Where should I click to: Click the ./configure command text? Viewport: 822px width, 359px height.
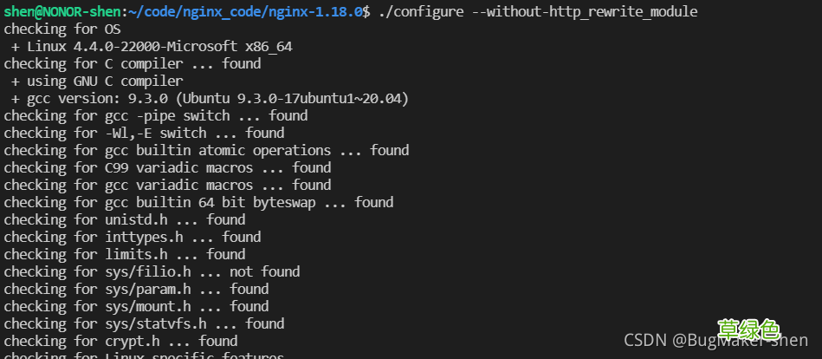[x=421, y=11]
